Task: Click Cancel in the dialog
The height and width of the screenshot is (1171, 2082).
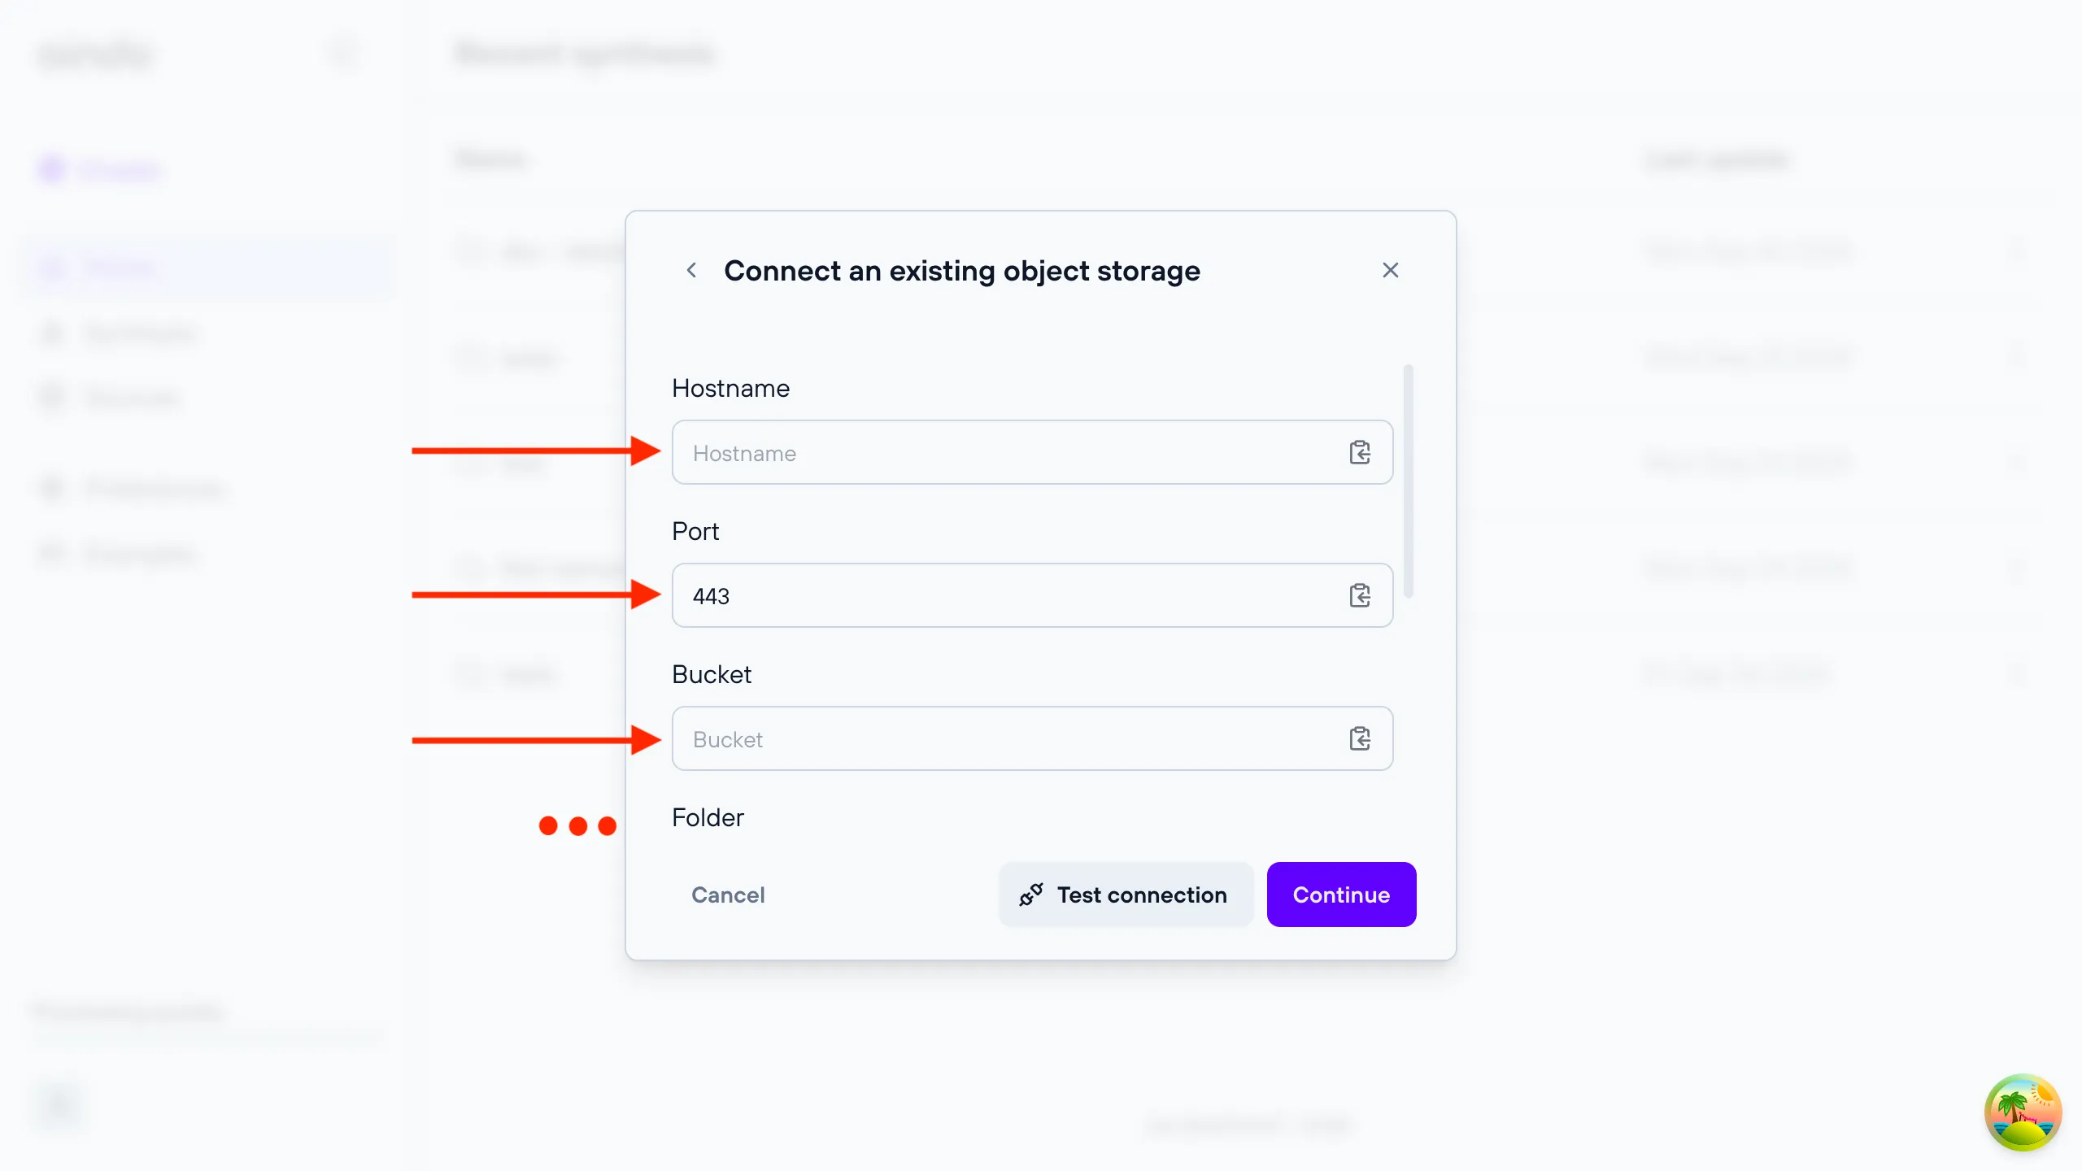Action: click(x=728, y=895)
